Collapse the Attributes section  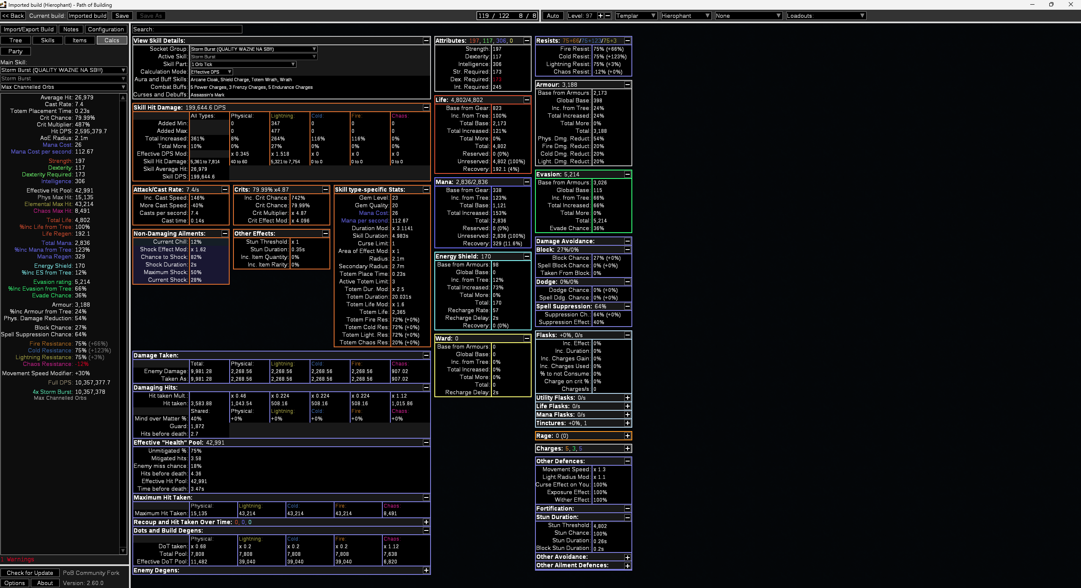527,41
